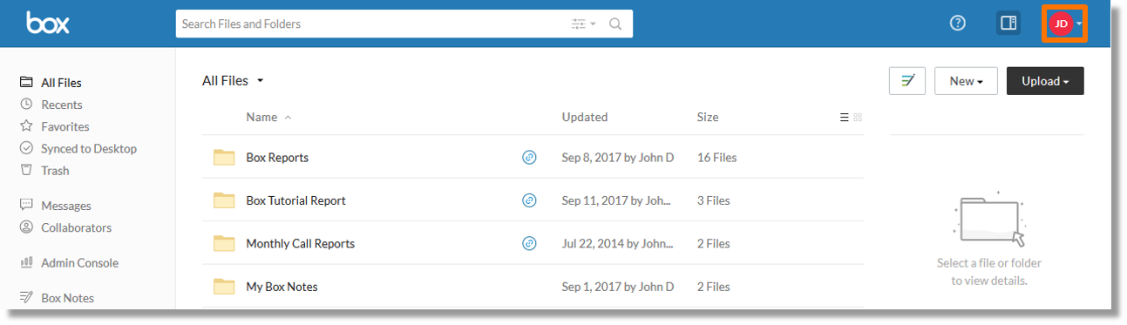Click the magnifying glass search icon
This screenshot has height=325, width=1127.
coord(615,24)
